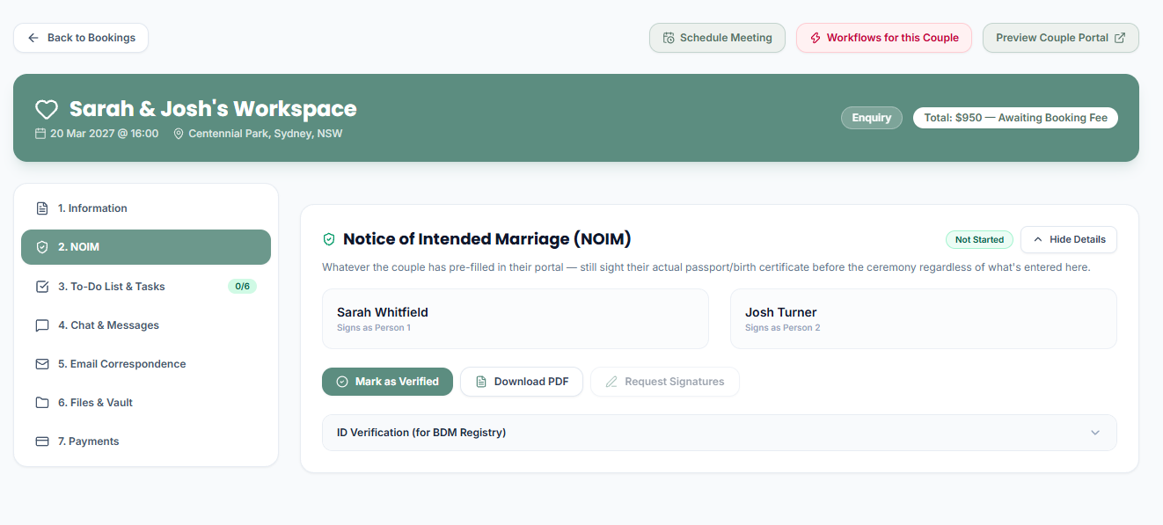Expand ID Verification section chevron

pyautogui.click(x=1095, y=433)
